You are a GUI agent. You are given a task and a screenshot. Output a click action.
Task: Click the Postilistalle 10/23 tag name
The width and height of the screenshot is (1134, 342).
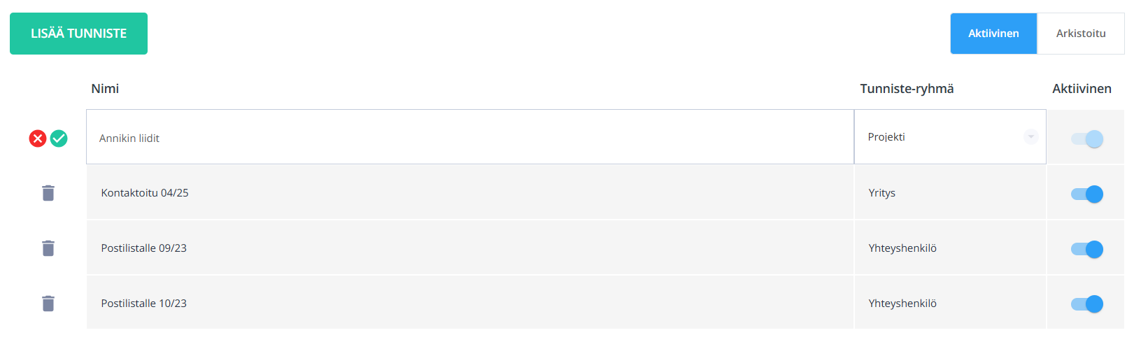click(x=143, y=304)
